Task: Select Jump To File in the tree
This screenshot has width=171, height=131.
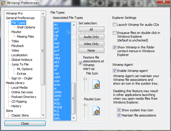Action: (20, 64)
